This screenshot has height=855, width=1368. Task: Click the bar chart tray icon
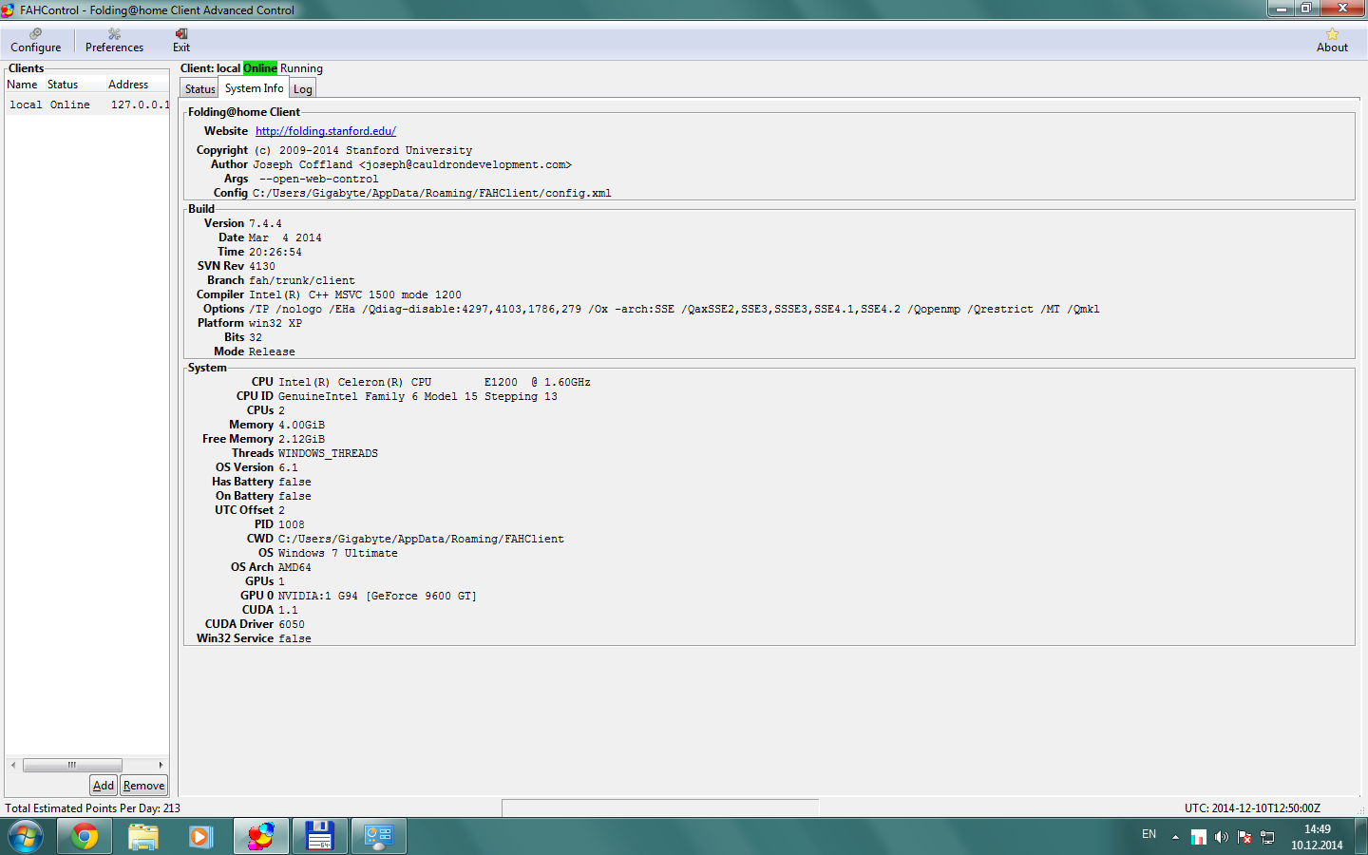point(1199,837)
